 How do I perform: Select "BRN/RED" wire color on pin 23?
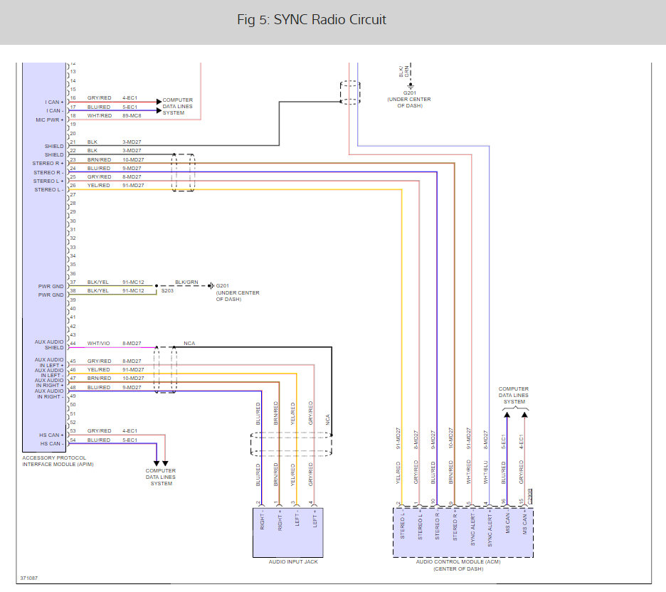click(99, 159)
